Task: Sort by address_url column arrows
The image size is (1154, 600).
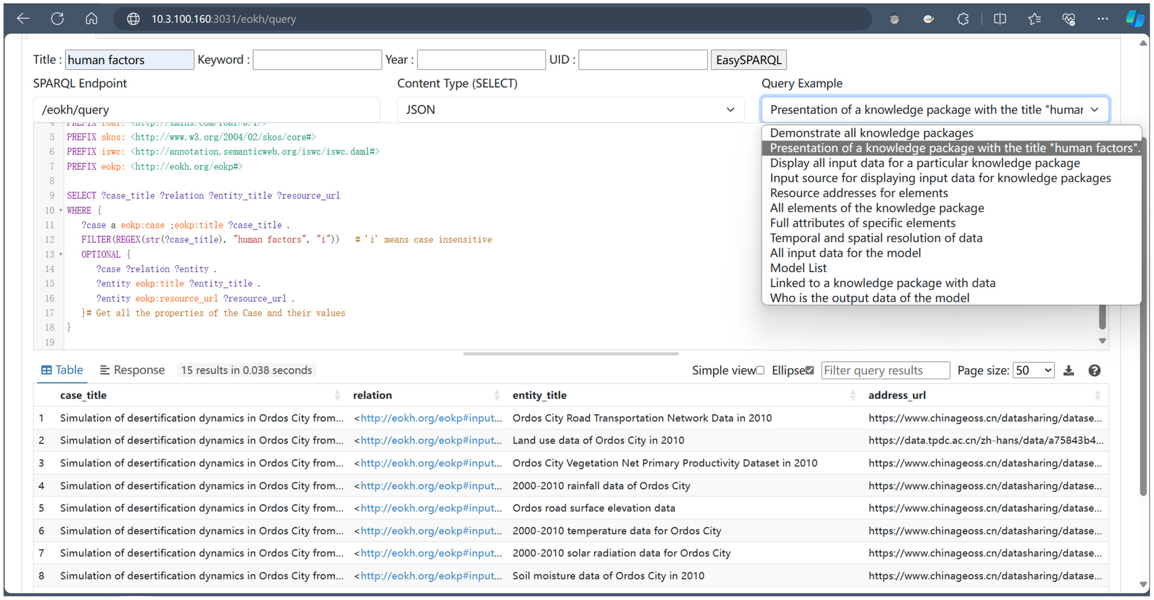Action: [x=1098, y=395]
